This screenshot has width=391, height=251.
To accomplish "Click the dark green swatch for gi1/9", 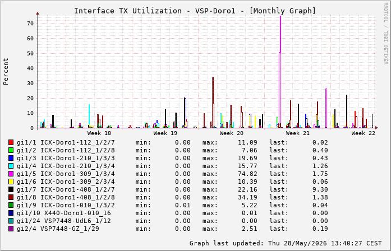I will coord(11,205).
